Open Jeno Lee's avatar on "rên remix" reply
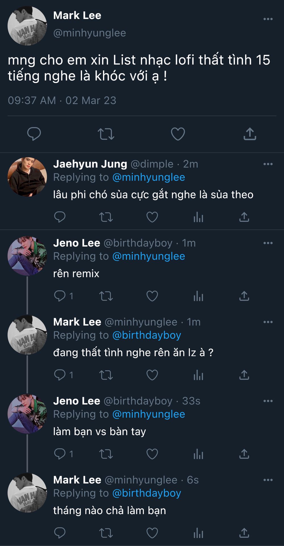The height and width of the screenshot is (546, 284). click(x=27, y=256)
